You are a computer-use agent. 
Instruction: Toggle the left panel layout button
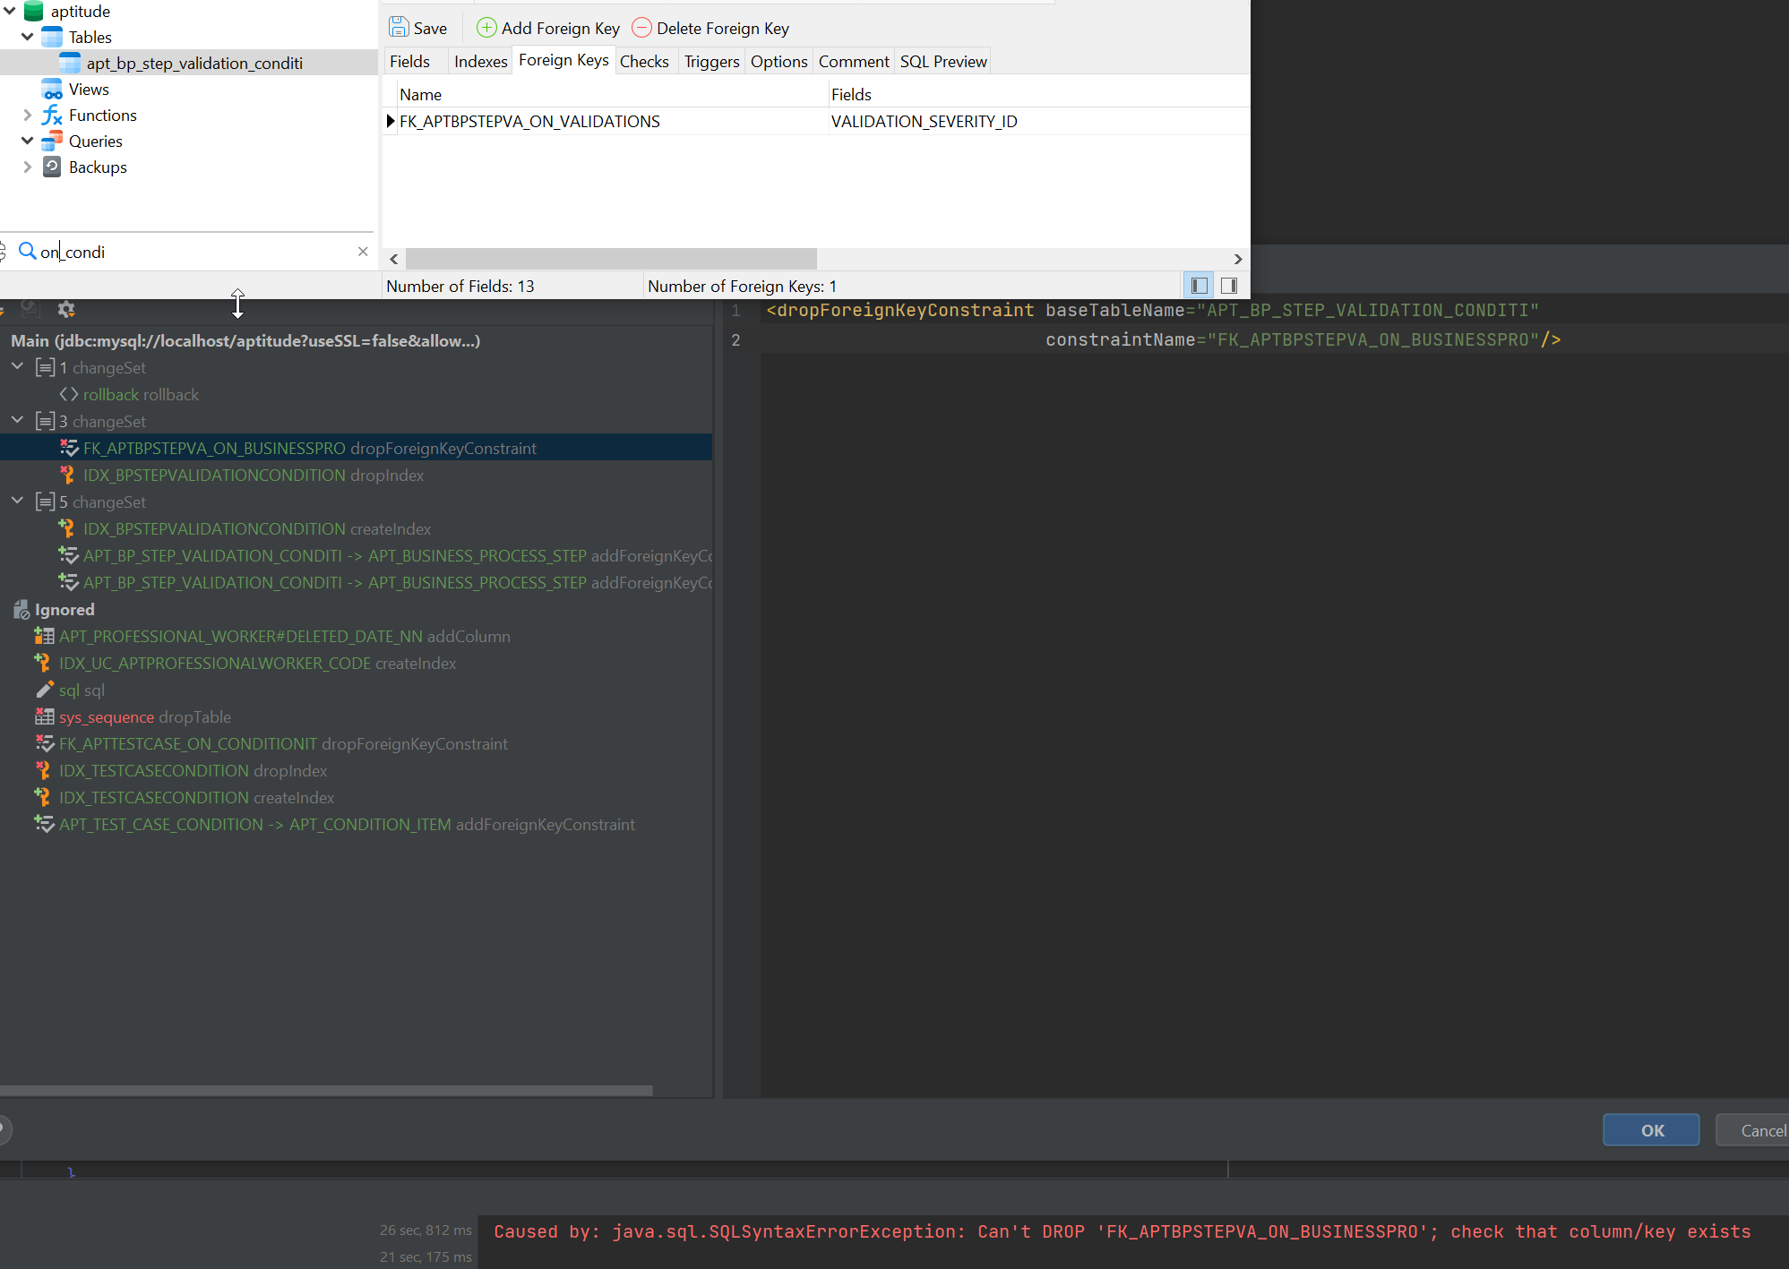[x=1199, y=286]
